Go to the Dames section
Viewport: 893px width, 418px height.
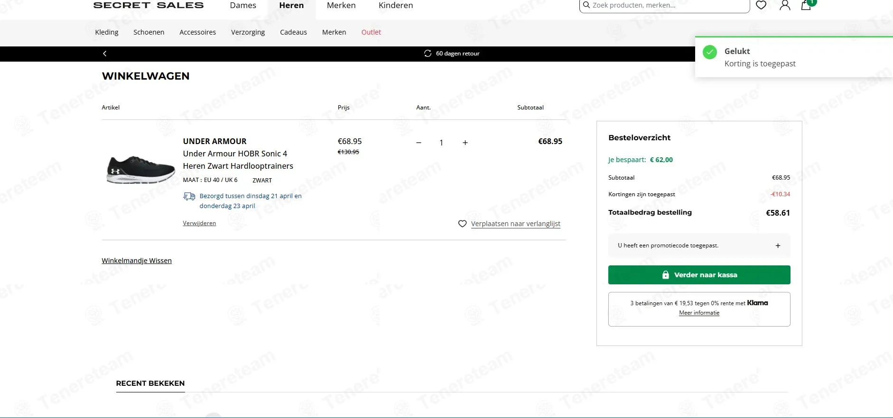click(x=243, y=5)
